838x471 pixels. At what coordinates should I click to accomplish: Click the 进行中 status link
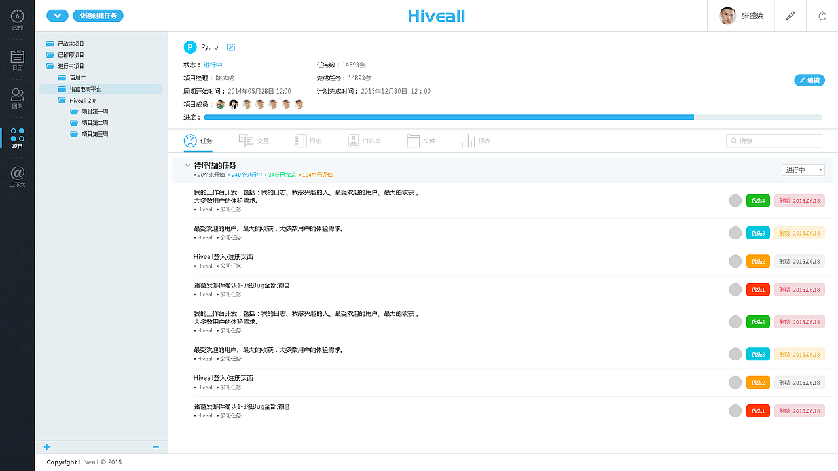tap(213, 65)
